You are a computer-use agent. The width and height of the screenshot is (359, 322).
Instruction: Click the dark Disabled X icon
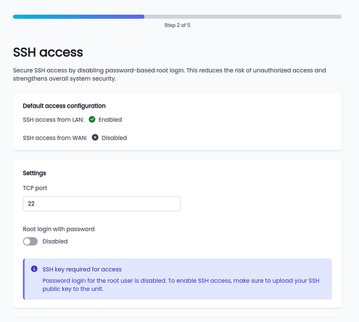coord(95,137)
